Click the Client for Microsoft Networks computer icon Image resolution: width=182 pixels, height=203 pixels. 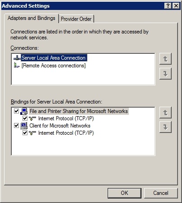(24, 126)
